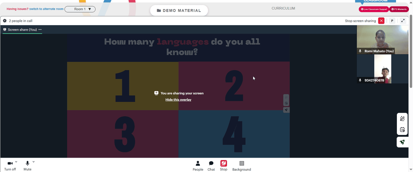Screen dimensions: 413x172
Task: Click the Demo Material folder icon
Action: pos(159,11)
